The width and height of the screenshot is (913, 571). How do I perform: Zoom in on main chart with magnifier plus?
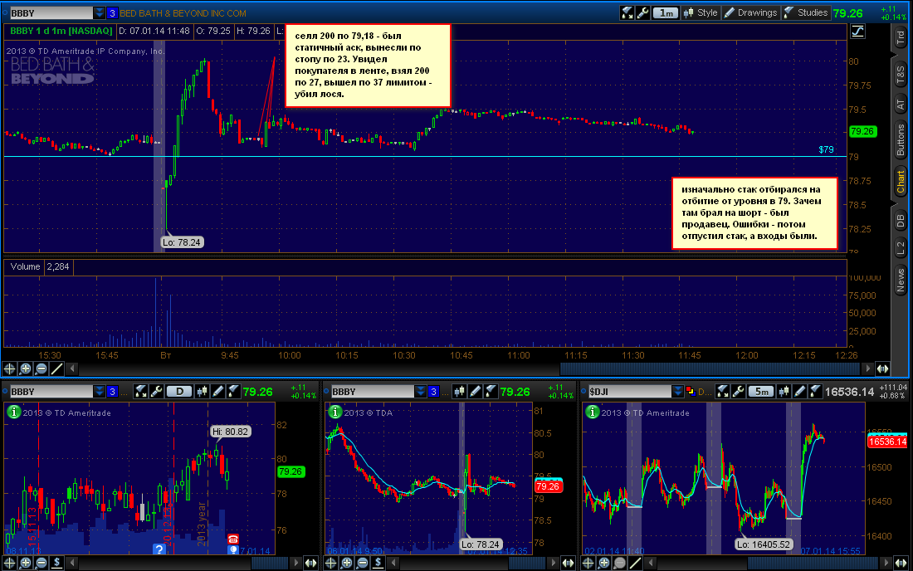(x=26, y=368)
